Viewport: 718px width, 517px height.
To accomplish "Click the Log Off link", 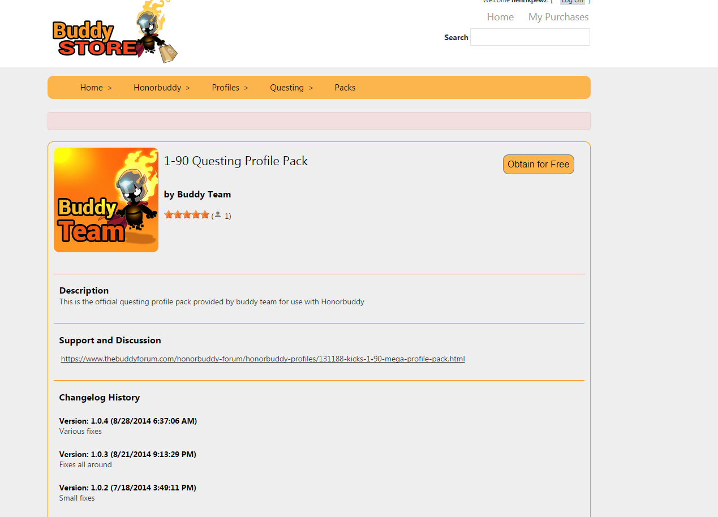I will click(x=572, y=2).
